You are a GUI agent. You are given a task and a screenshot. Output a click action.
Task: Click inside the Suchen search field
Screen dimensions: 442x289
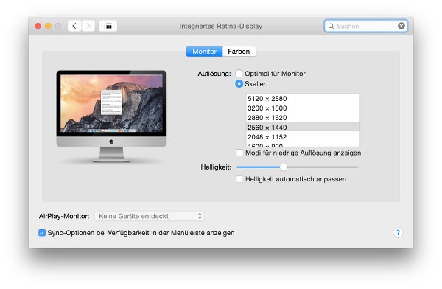coord(366,26)
